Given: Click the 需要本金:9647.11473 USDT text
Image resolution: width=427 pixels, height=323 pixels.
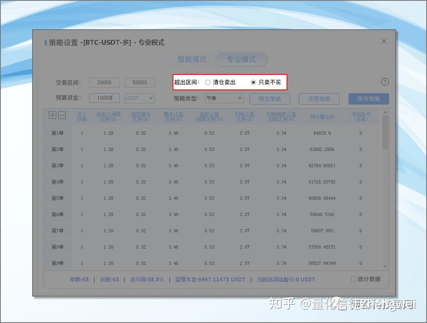Looking at the screenshot, I should tap(210, 279).
